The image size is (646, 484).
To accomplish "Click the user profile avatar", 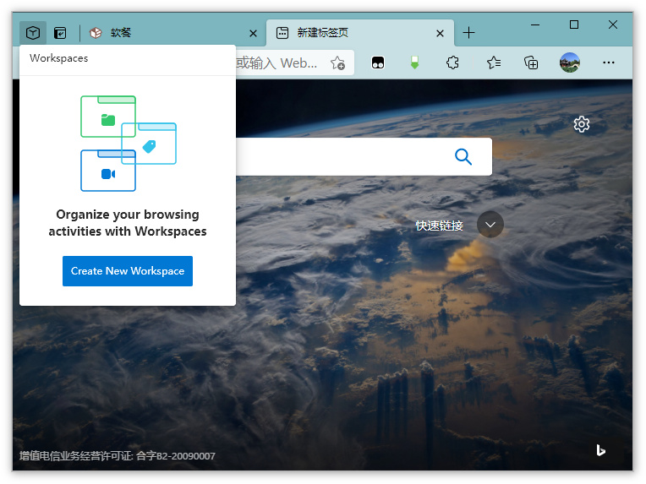I will [570, 63].
